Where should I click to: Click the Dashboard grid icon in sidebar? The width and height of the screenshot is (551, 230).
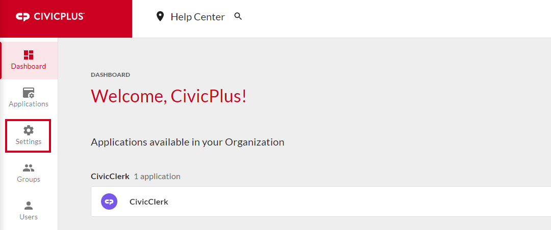29,54
